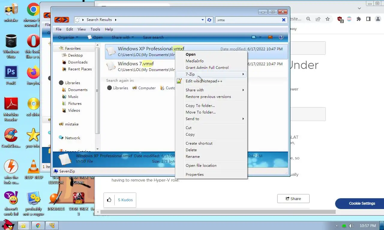Refresh the Search Results address bar
The height and width of the screenshot is (230, 384).
(x=209, y=20)
